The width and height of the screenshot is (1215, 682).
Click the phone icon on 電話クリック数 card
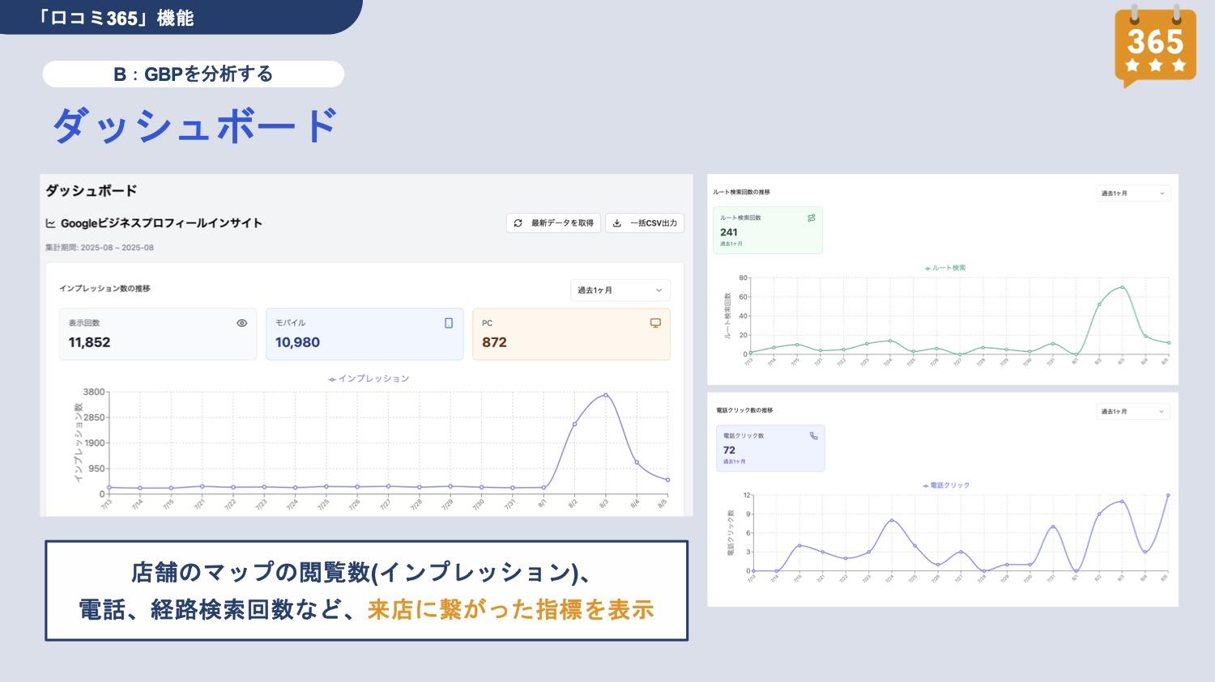813,436
